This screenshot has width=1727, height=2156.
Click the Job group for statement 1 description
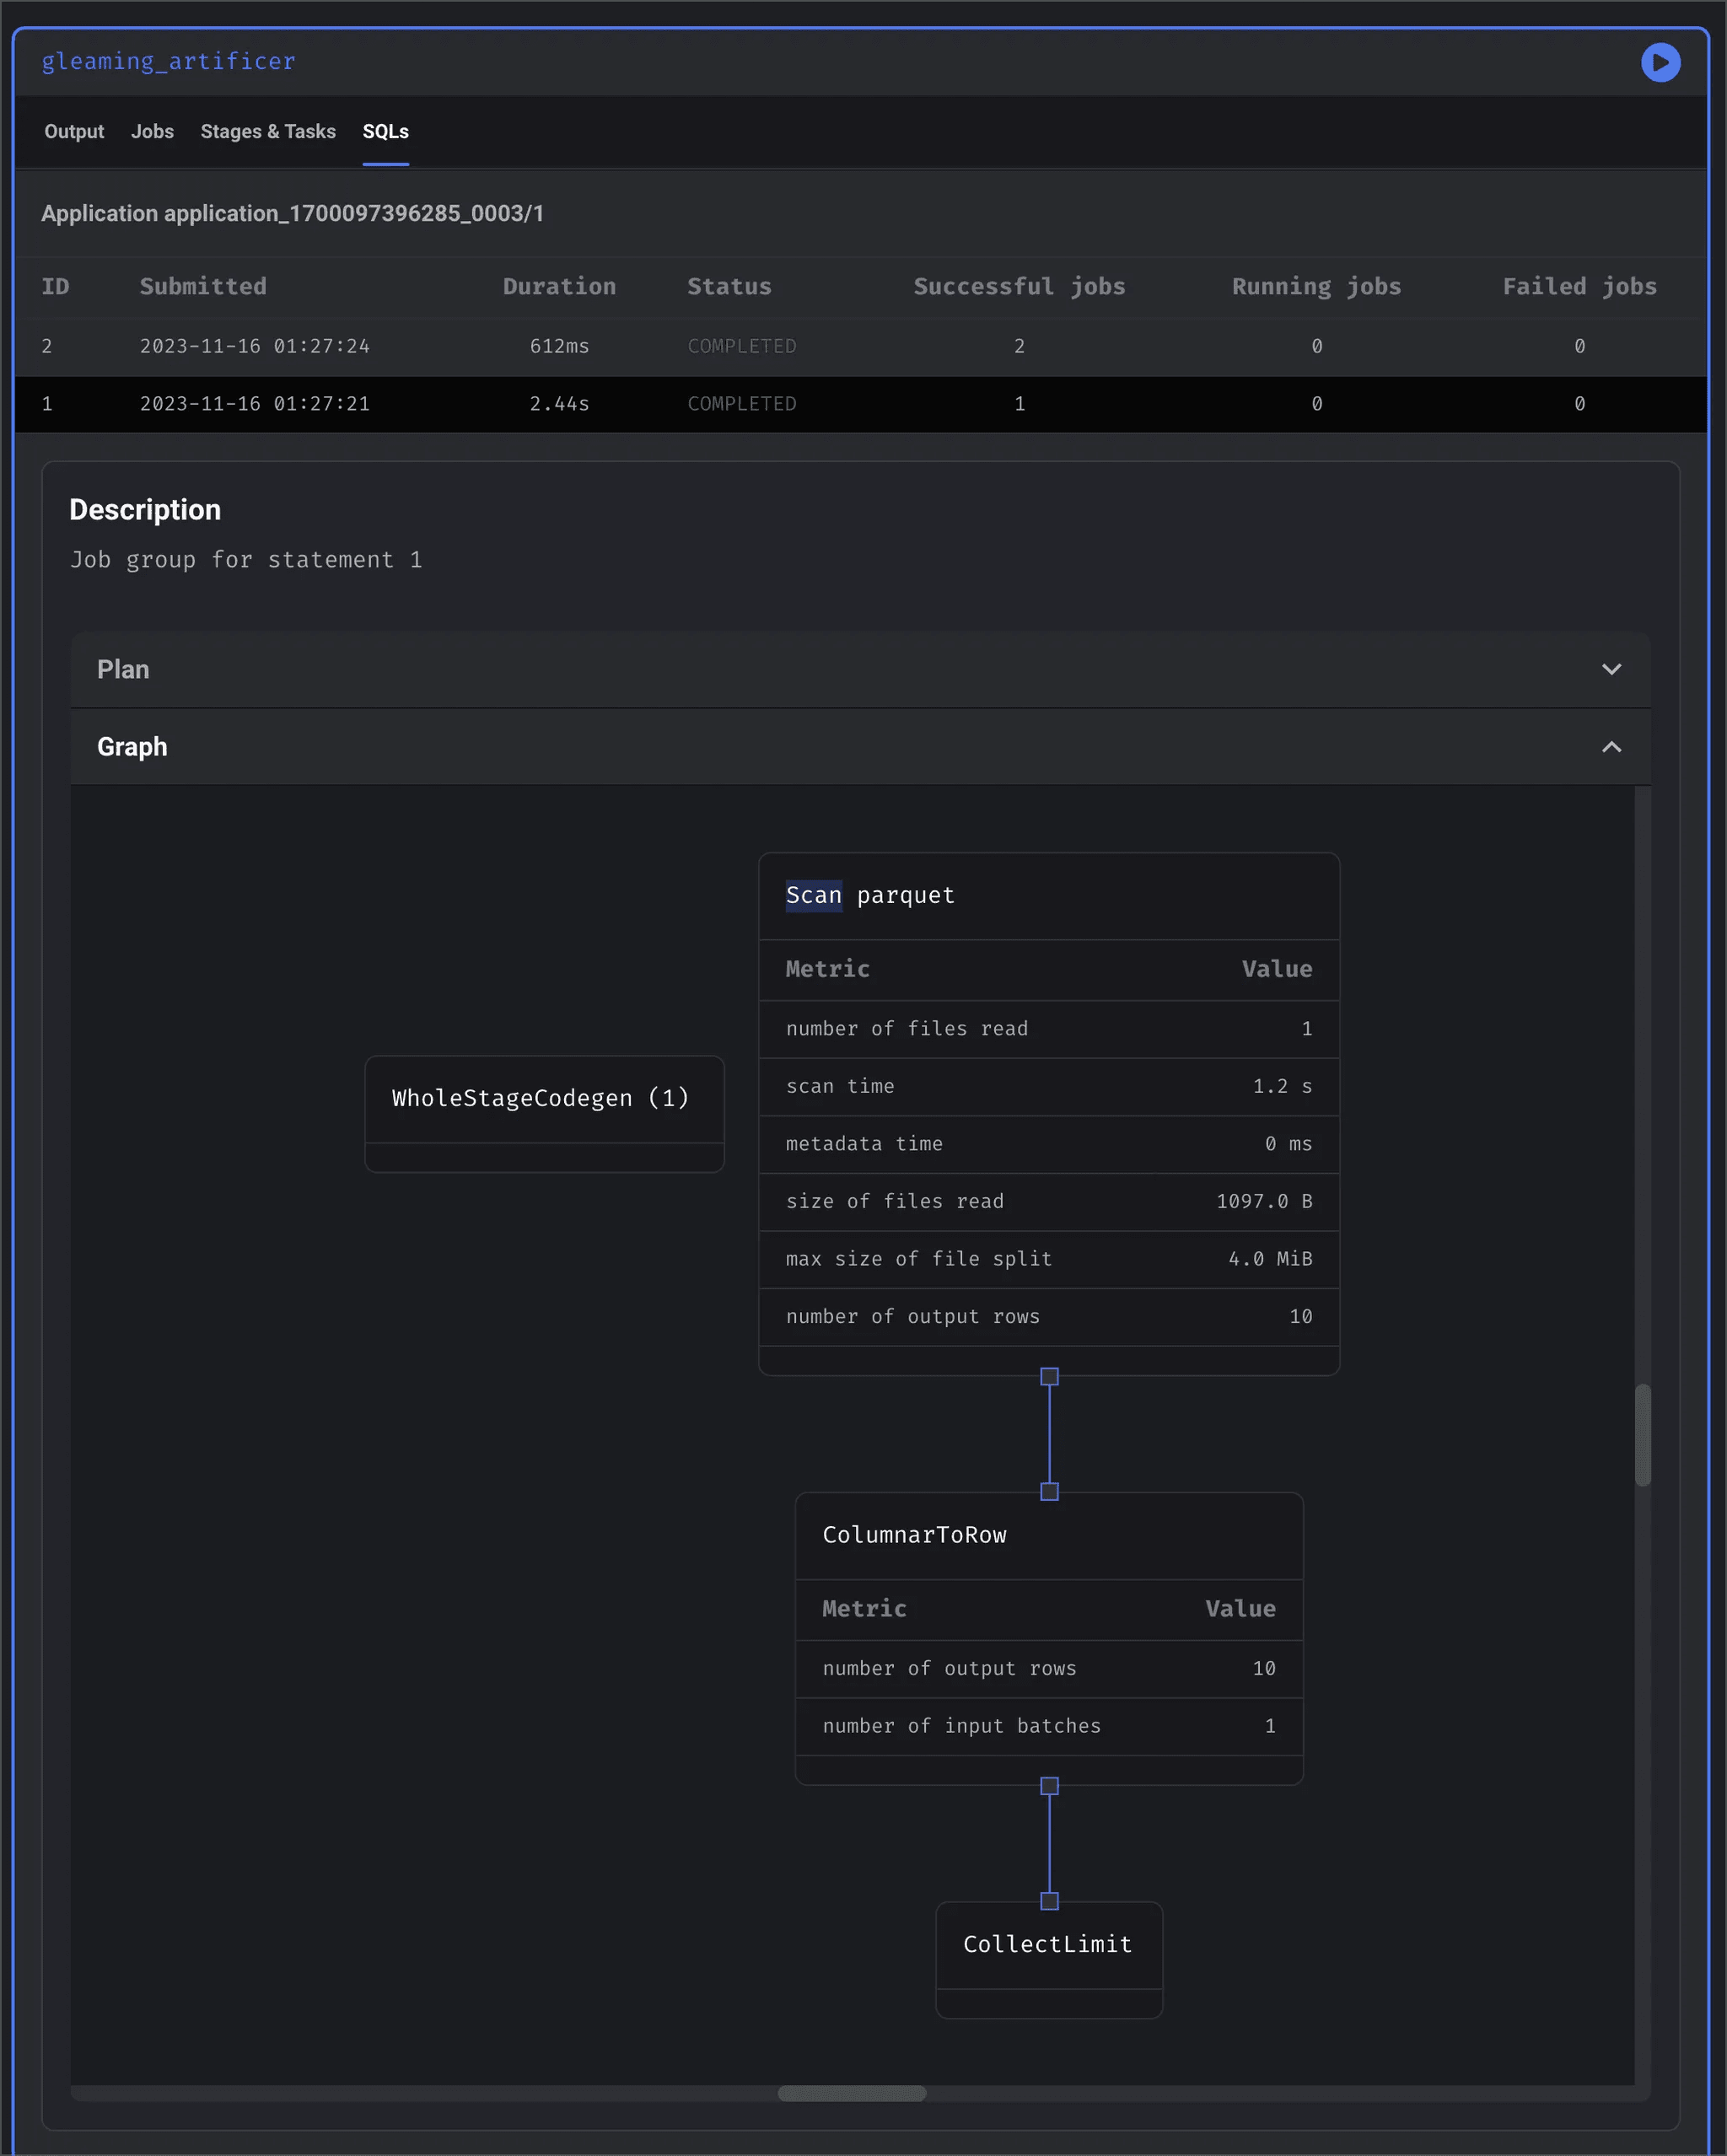coord(246,560)
